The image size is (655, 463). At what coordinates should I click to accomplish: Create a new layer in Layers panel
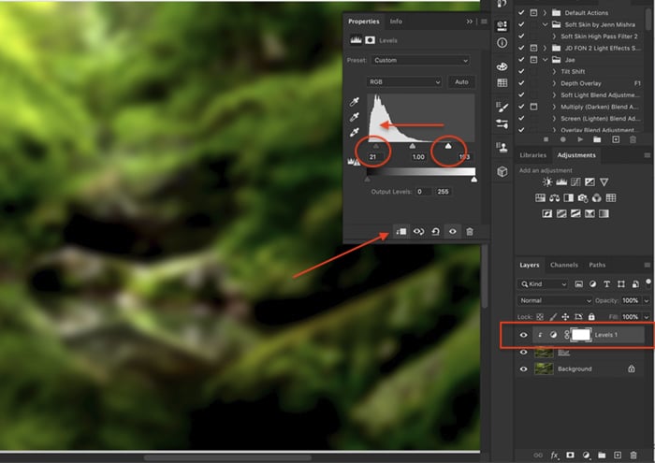(x=618, y=456)
